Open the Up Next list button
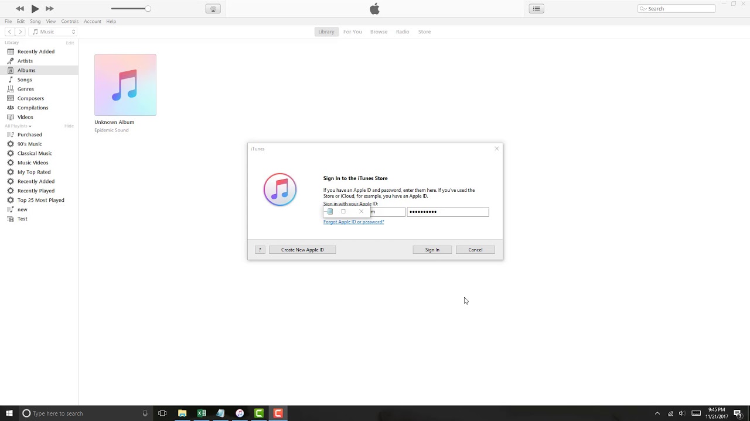This screenshot has height=421, width=750. pyautogui.click(x=536, y=9)
